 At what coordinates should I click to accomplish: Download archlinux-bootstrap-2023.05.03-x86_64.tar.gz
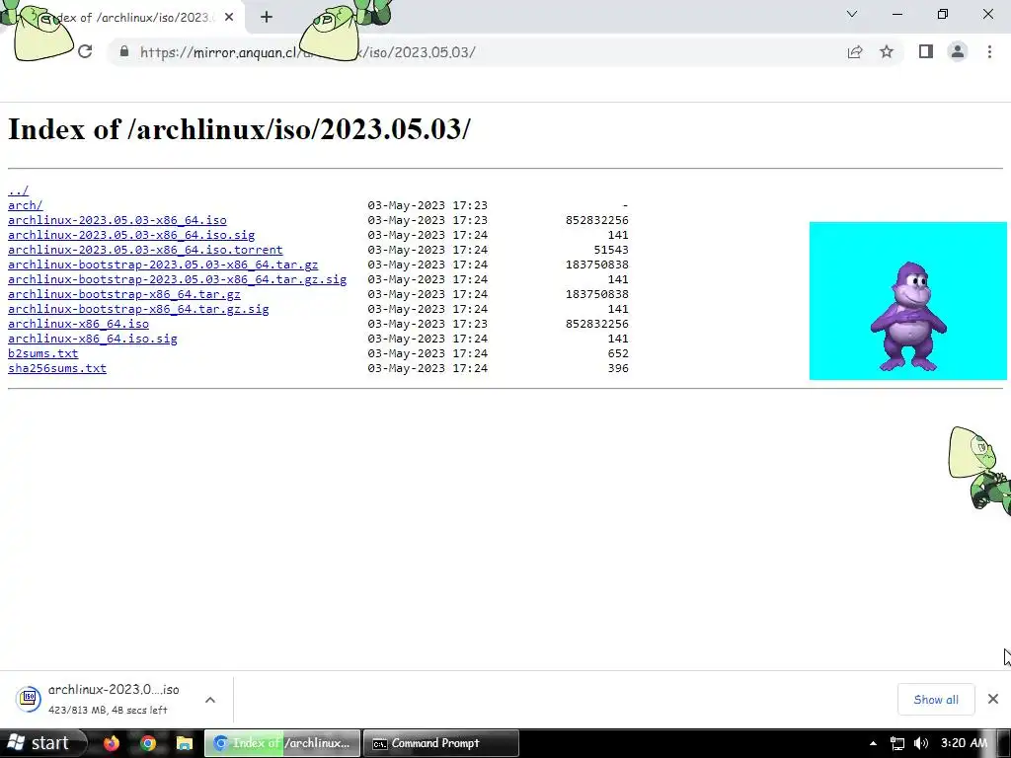tap(163, 265)
